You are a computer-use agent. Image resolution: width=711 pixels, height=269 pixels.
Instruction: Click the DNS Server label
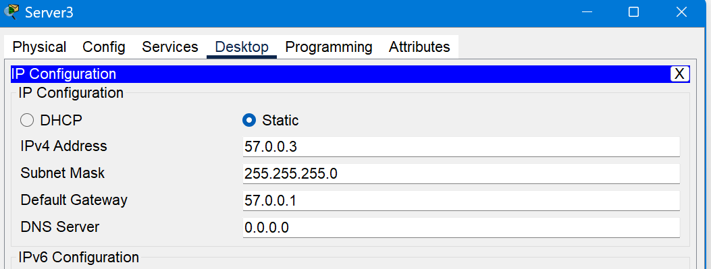click(60, 227)
